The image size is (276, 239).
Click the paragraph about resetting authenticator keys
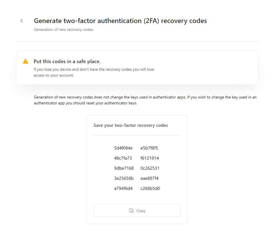pos(145,100)
